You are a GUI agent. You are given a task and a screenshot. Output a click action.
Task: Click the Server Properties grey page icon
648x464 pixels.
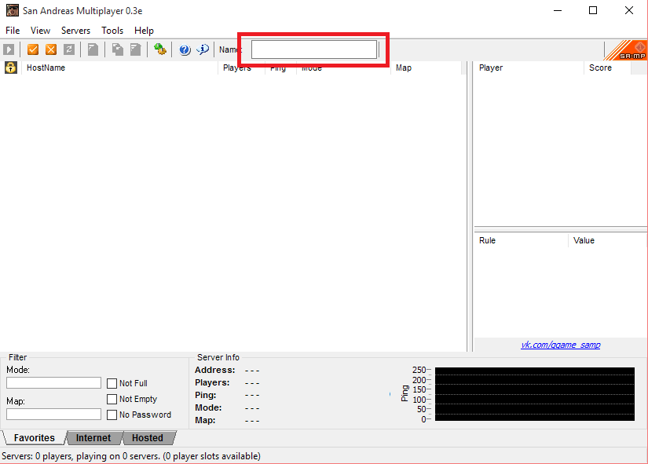click(136, 49)
